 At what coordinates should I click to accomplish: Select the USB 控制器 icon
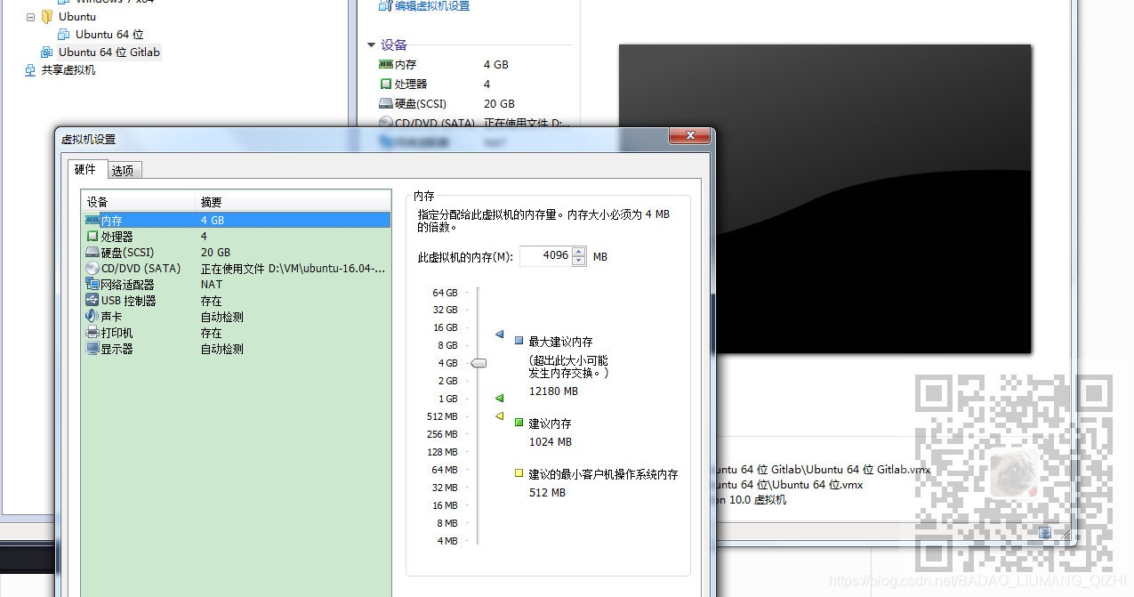pos(92,300)
